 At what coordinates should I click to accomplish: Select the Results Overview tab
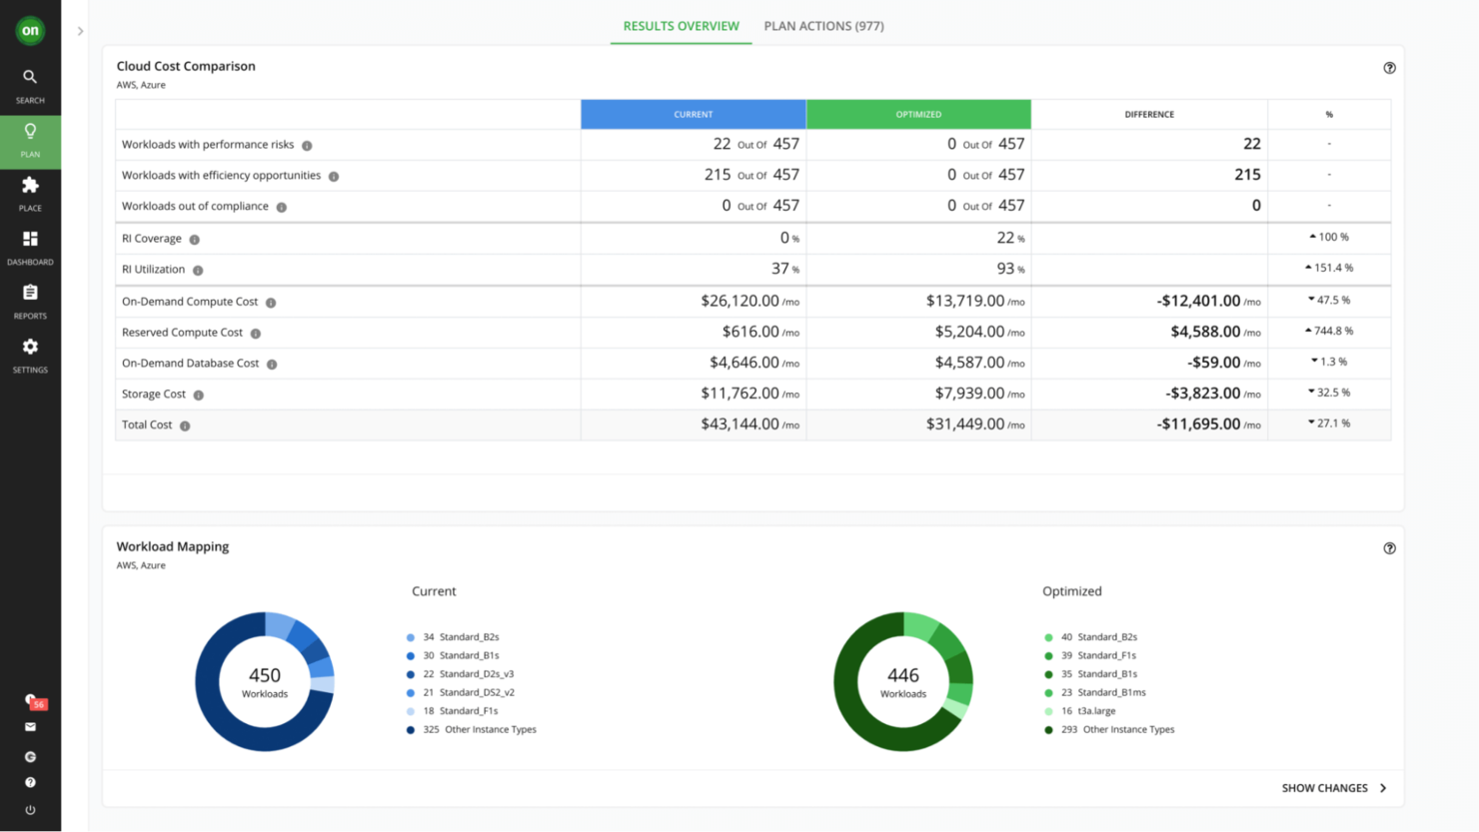point(681,26)
